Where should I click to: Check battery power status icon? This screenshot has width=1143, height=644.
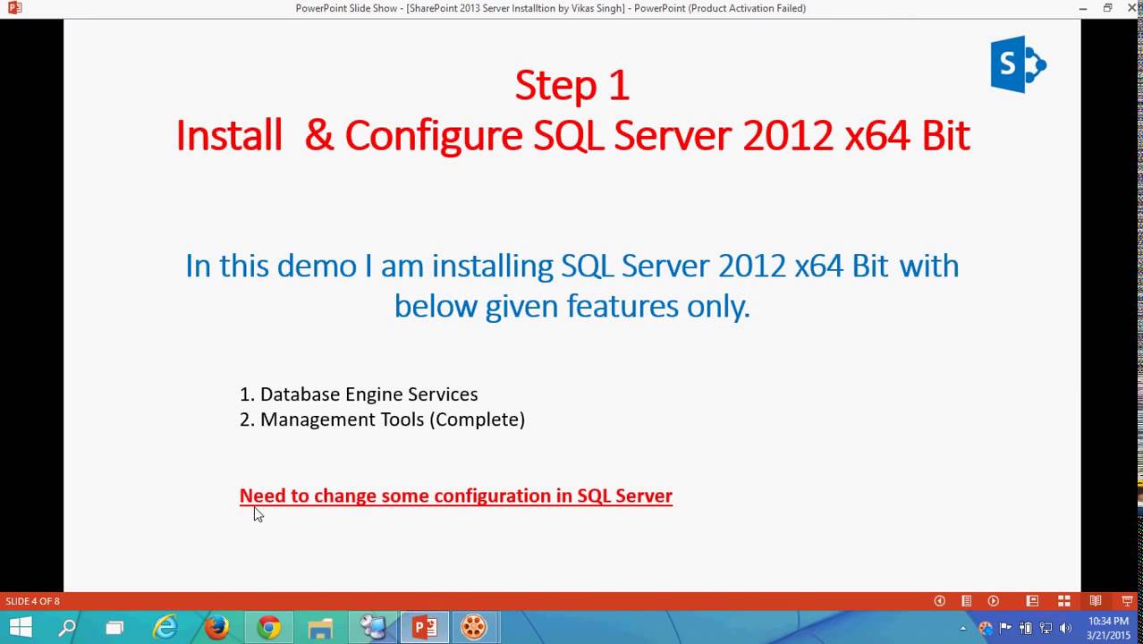tap(1025, 628)
